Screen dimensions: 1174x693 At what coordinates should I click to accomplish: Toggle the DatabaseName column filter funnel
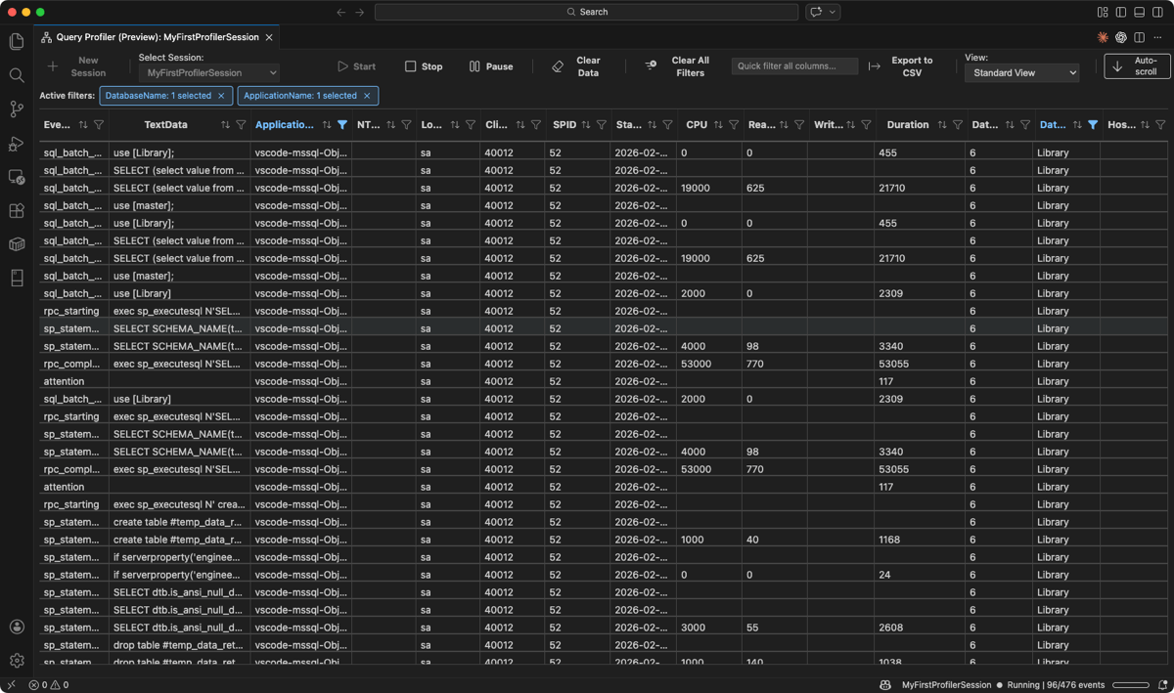pos(1093,125)
